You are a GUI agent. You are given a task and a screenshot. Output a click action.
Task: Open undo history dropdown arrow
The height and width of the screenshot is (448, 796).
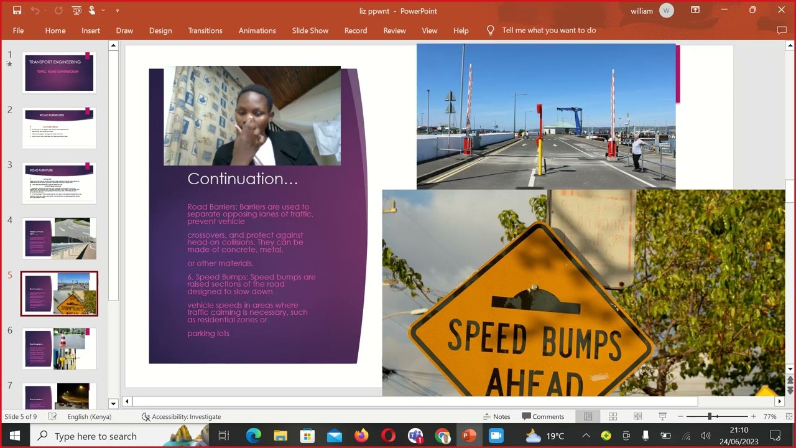[x=45, y=11]
